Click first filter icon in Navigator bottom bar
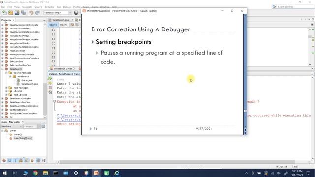Viewport: 315px width, 177px height. (x=4, y=160)
